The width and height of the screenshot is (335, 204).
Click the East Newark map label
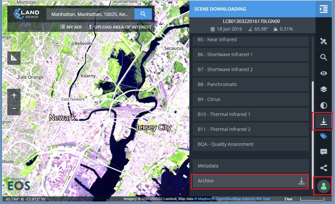coord(73,99)
